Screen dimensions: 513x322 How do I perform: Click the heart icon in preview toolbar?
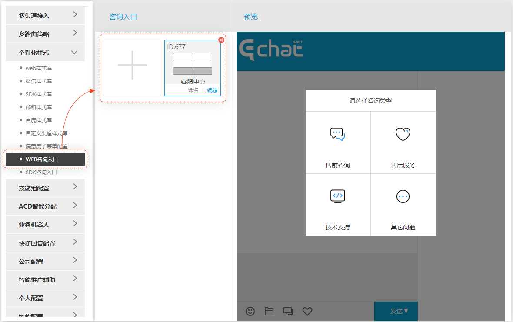(307, 311)
